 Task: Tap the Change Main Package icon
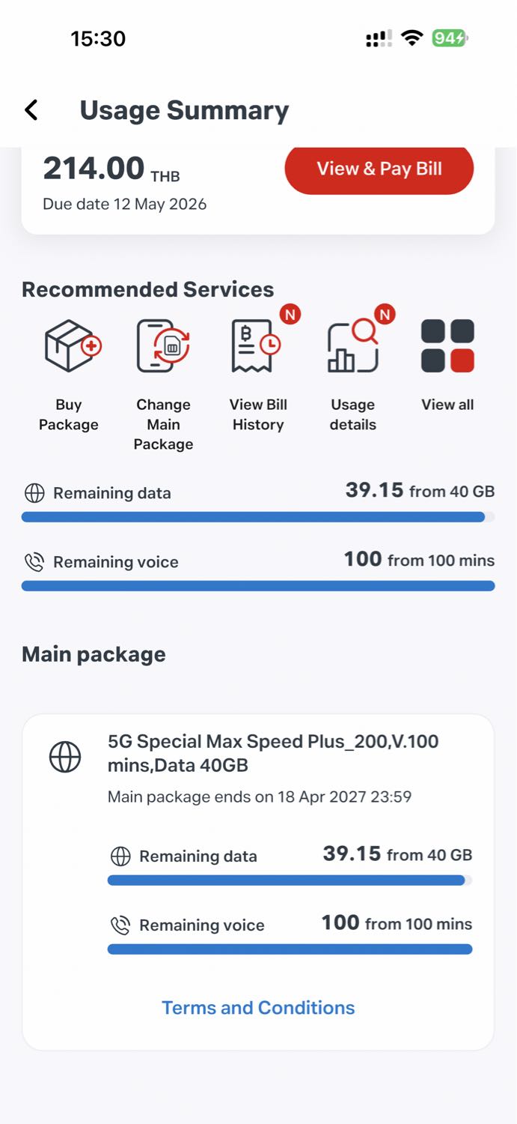(163, 346)
